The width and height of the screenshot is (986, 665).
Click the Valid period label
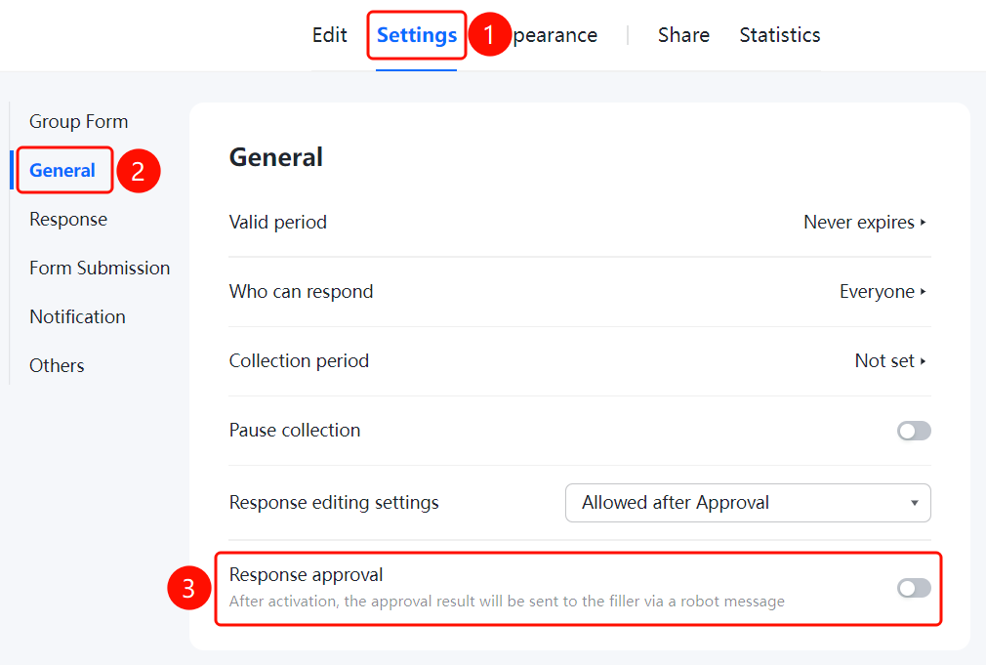(278, 222)
